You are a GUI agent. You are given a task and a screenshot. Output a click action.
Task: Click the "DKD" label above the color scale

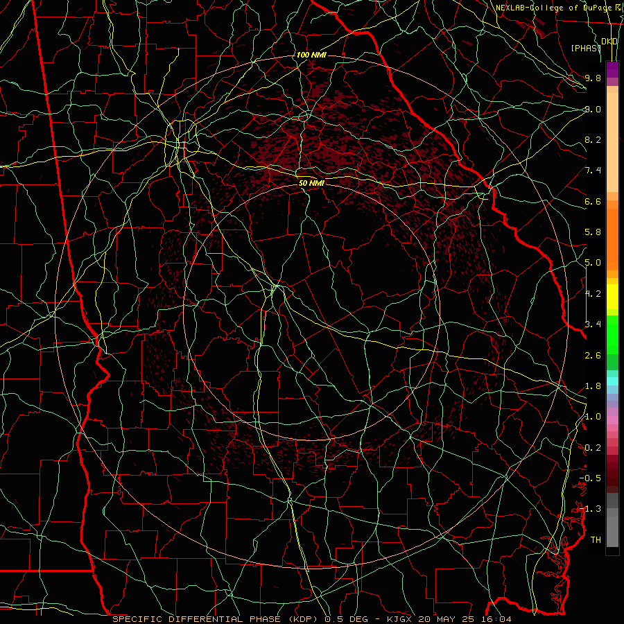pos(609,42)
